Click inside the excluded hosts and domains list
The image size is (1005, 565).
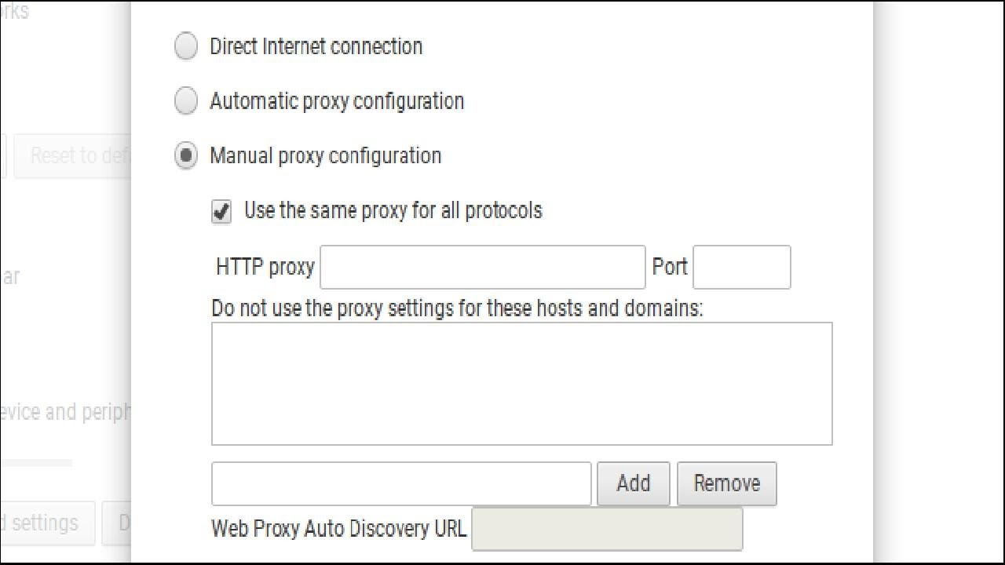click(x=521, y=383)
